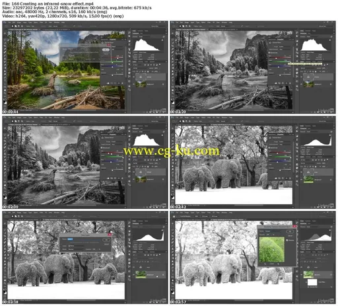
Task: Select the green layer thumbnail in the 00:03:18 frame
Action: (141, 274)
